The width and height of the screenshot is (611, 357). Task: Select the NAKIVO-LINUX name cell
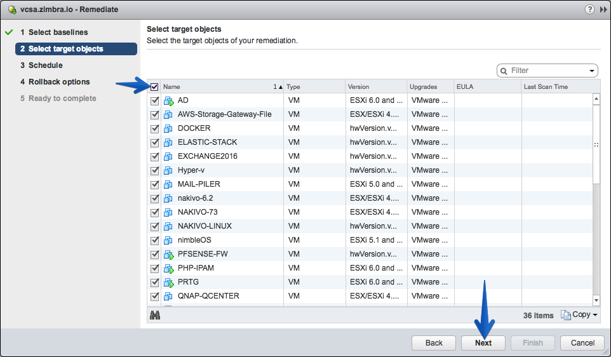[x=222, y=226]
